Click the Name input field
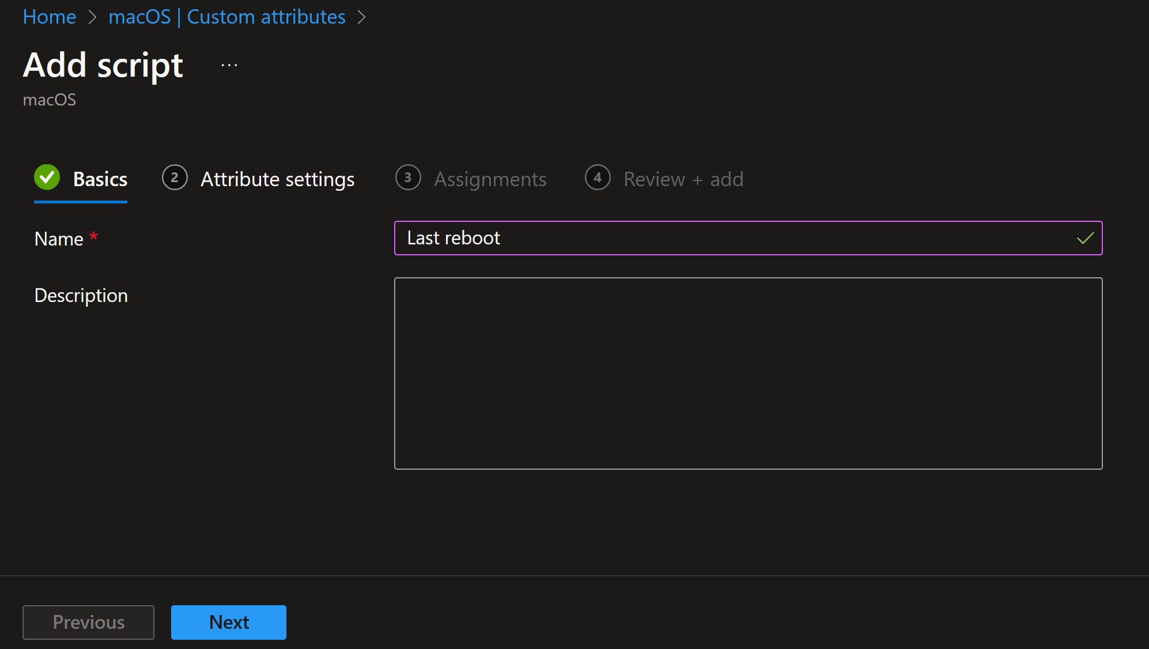Viewport: 1149px width, 649px height. click(x=747, y=237)
